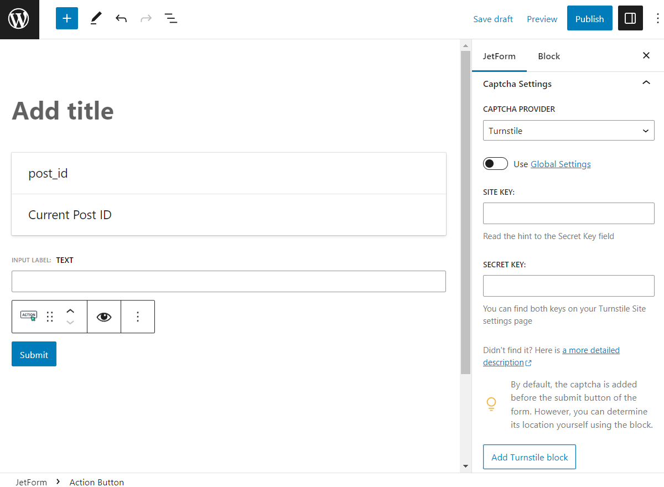Open the Action Button block options kebab

click(138, 316)
